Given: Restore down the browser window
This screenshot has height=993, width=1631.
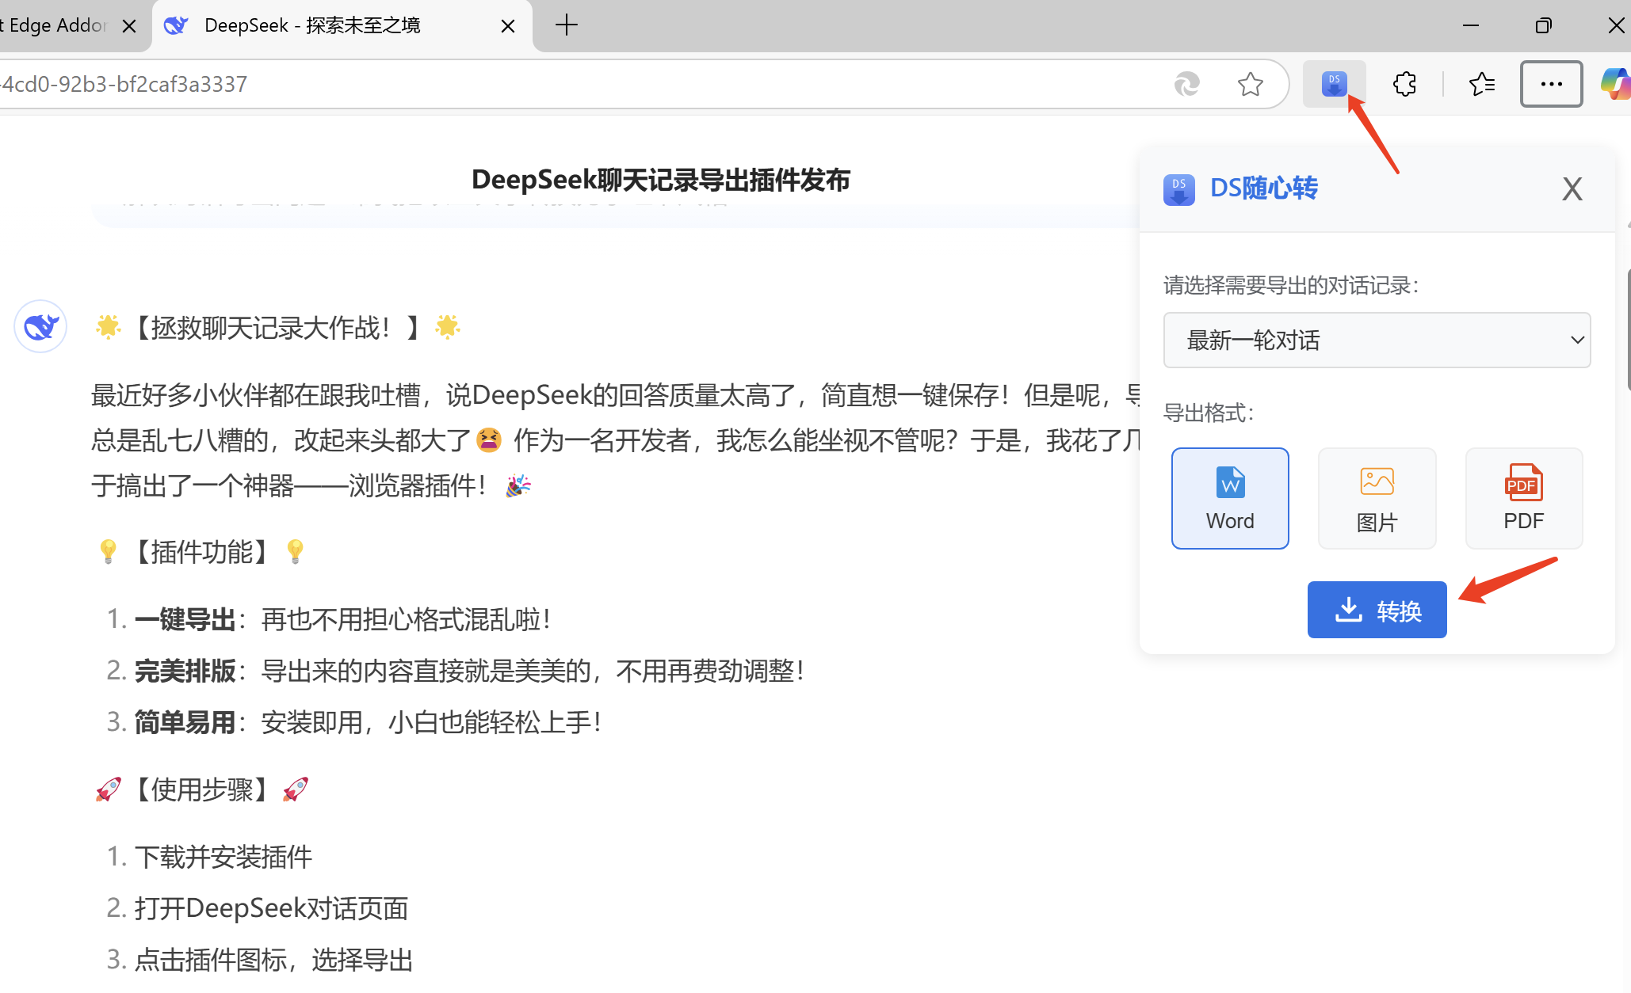Looking at the screenshot, I should point(1542,25).
